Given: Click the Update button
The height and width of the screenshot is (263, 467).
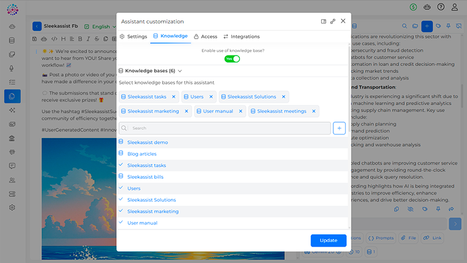Looking at the screenshot, I should tap(329, 240).
